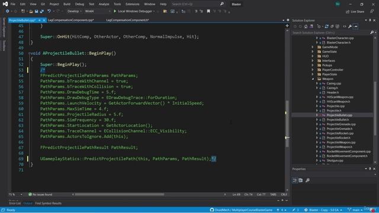Open Local Windows Debugger dropdown arrow

coord(154,11)
